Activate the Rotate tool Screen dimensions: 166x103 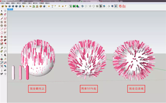[2, 40]
